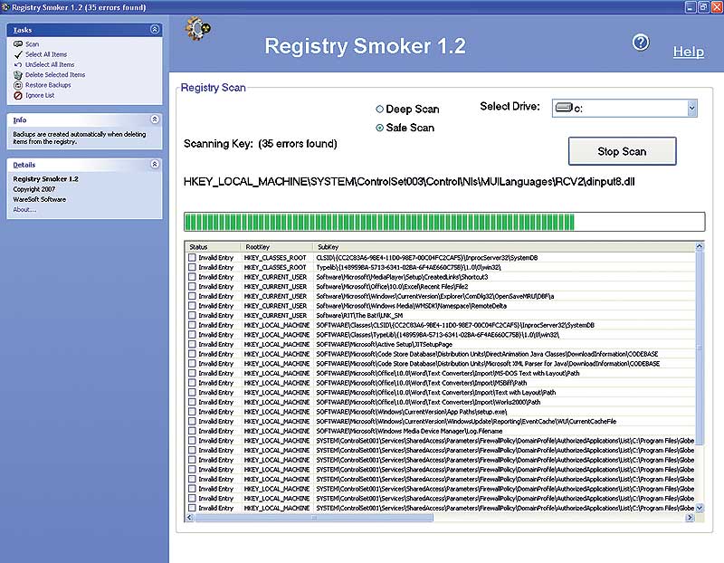The height and width of the screenshot is (563, 724).
Task: Click Restore Backups link
Action: [x=48, y=85]
